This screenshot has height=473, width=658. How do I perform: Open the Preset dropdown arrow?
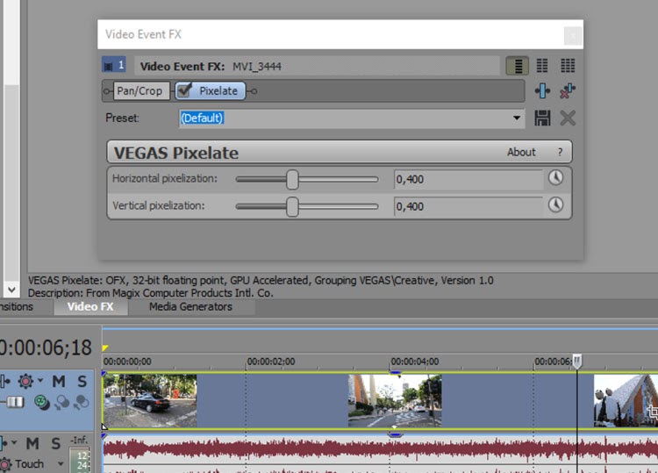click(517, 118)
